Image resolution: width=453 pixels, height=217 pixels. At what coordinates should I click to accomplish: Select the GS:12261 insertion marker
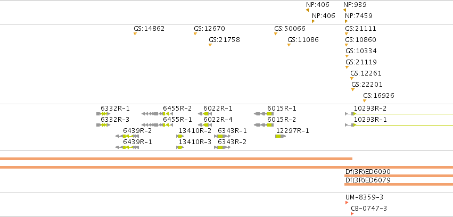click(352, 79)
